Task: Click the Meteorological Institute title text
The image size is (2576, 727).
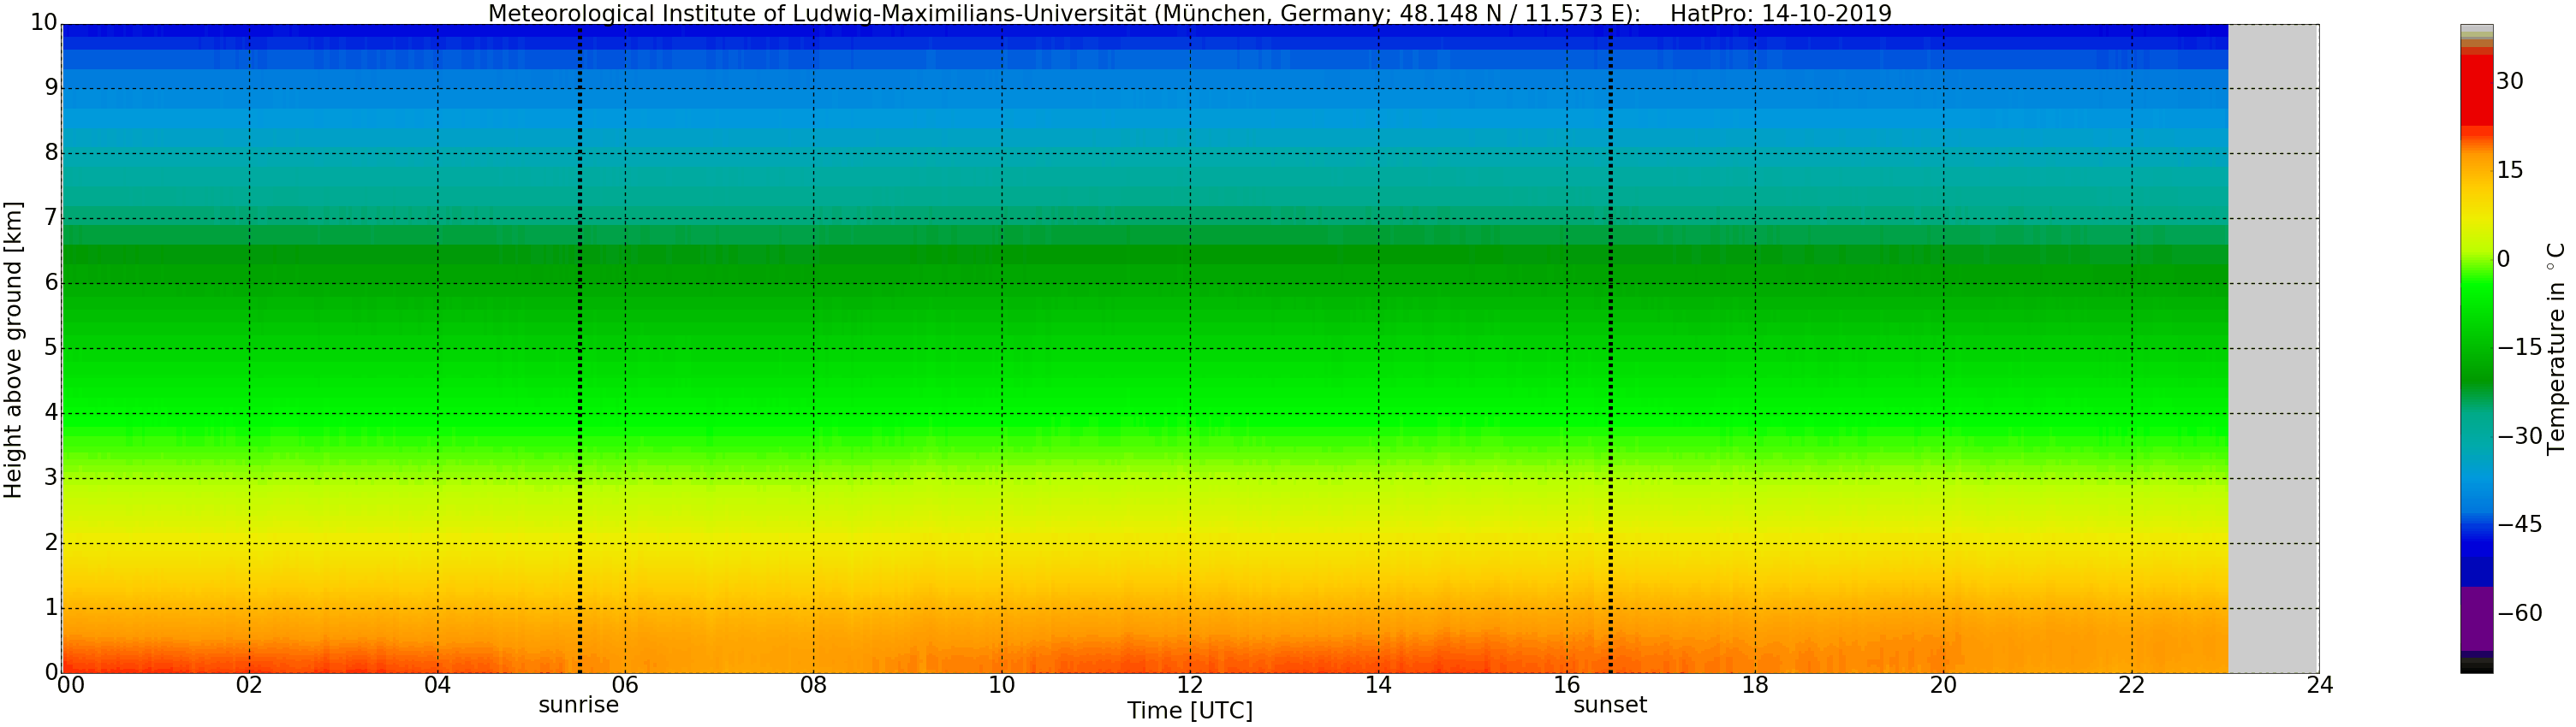Action: tap(1063, 13)
